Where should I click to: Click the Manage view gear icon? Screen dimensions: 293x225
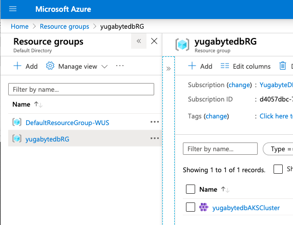(x=50, y=66)
